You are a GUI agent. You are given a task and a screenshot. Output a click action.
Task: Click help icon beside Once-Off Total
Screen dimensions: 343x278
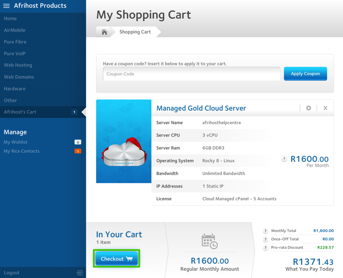[x=265, y=239]
